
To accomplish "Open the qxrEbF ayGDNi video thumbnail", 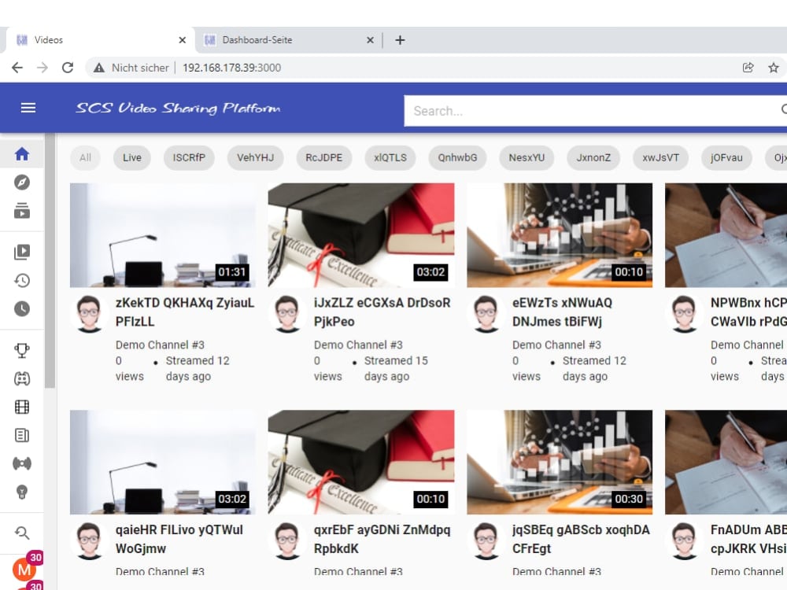I will point(361,462).
